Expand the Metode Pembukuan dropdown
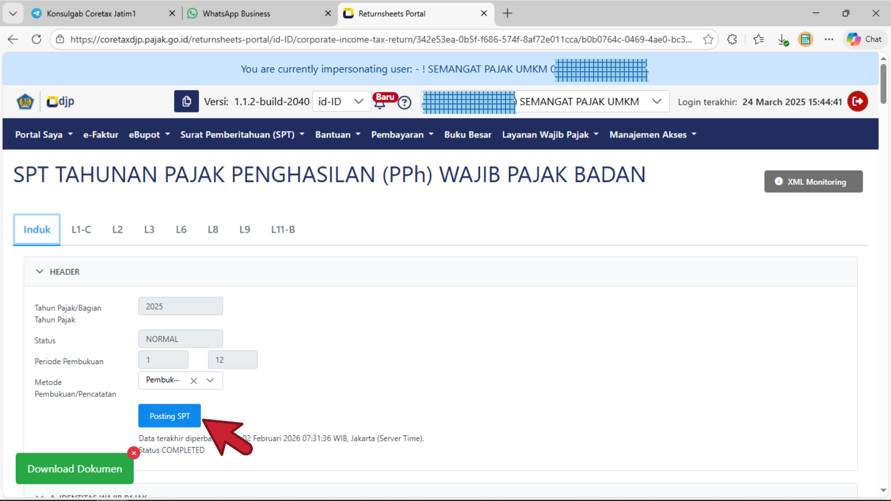The width and height of the screenshot is (891, 501). pos(210,381)
